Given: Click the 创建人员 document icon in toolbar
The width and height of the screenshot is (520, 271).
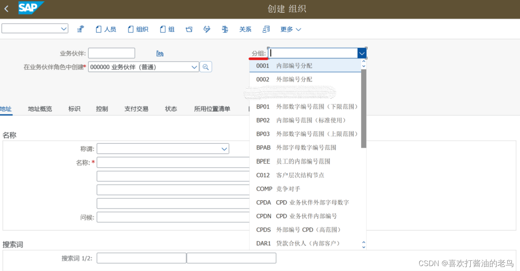Looking at the screenshot, I should coord(99,29).
